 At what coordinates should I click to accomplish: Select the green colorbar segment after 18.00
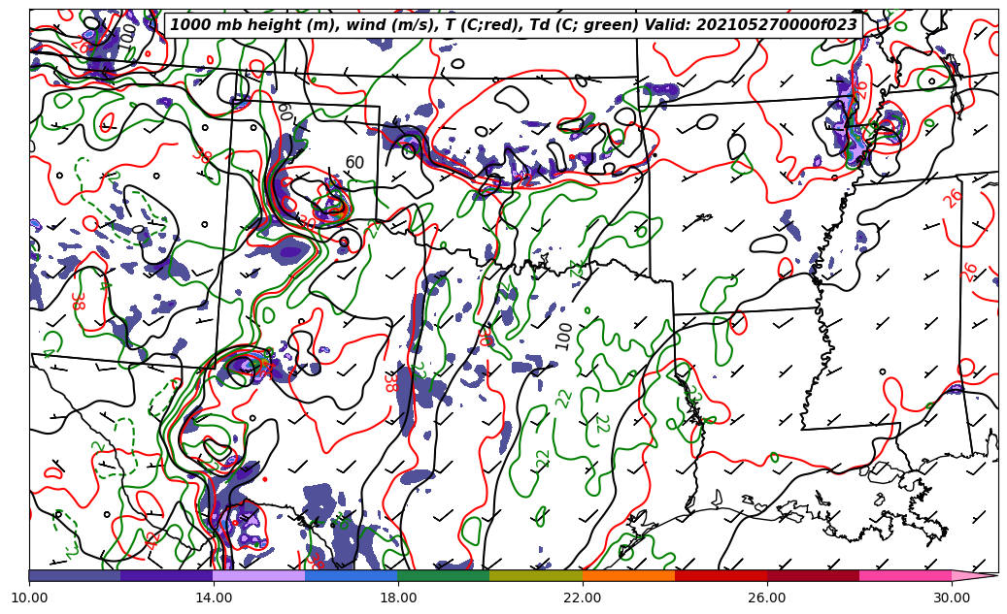pos(444,575)
